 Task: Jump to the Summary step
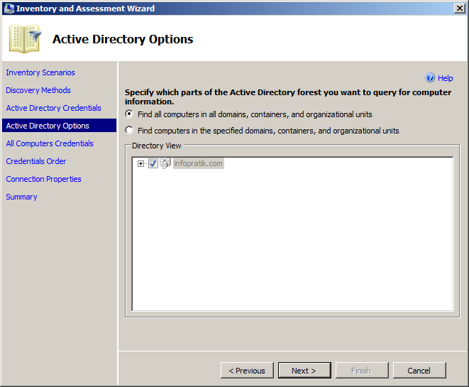click(x=21, y=197)
